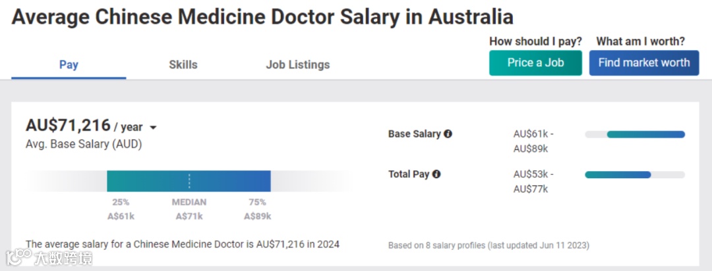Viewport: 712px width, 271px height.
Task: Click the 75% A$89k percentile label
Action: tap(257, 209)
